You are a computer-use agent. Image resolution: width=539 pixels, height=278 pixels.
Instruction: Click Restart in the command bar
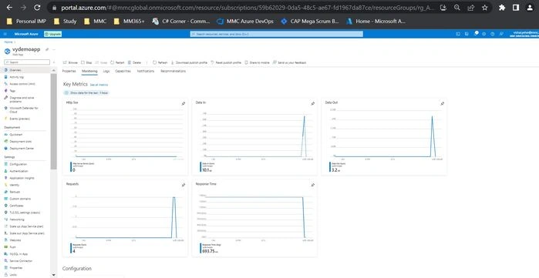point(117,63)
